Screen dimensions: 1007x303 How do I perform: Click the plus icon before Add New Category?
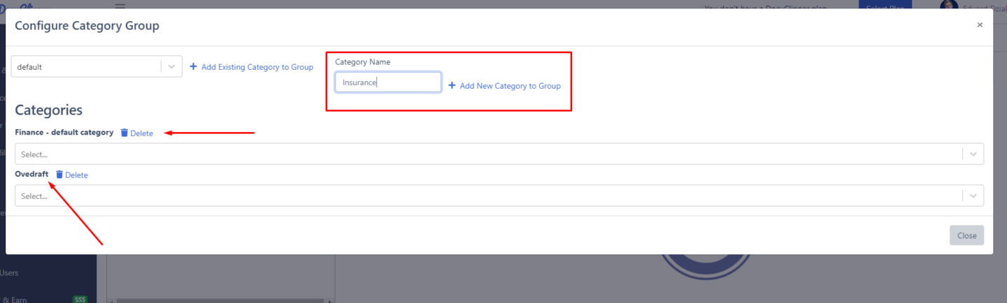[452, 86]
